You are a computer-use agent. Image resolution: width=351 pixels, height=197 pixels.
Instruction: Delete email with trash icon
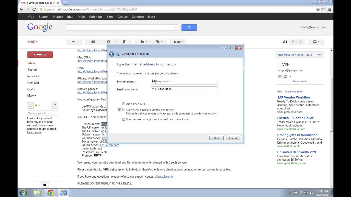click(124, 42)
